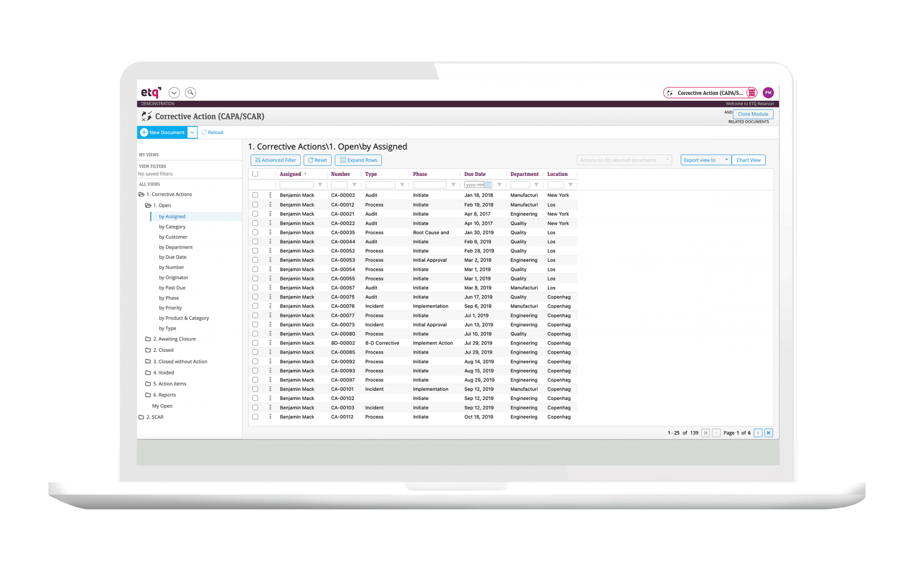Switch to Chart View

point(748,160)
